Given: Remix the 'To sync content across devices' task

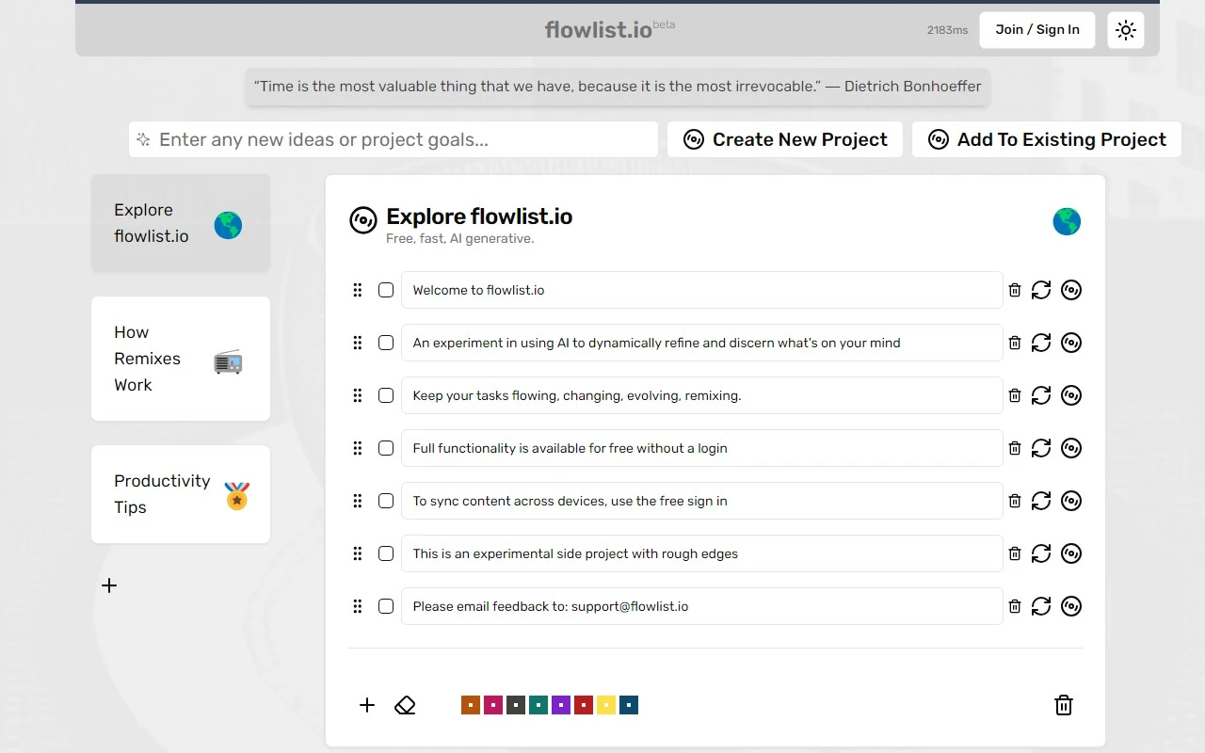Looking at the screenshot, I should pos(1071,501).
